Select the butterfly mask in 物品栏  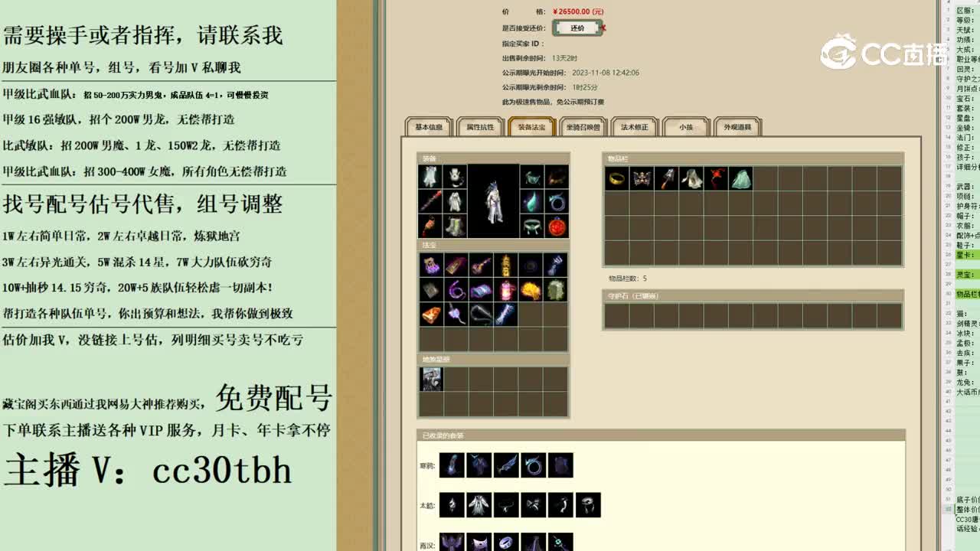(642, 178)
